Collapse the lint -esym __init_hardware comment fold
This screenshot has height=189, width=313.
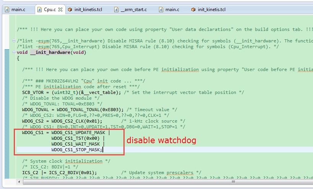click(14, 41)
